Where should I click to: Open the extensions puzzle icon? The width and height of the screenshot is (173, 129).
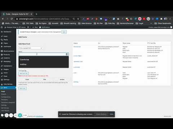point(161,19)
